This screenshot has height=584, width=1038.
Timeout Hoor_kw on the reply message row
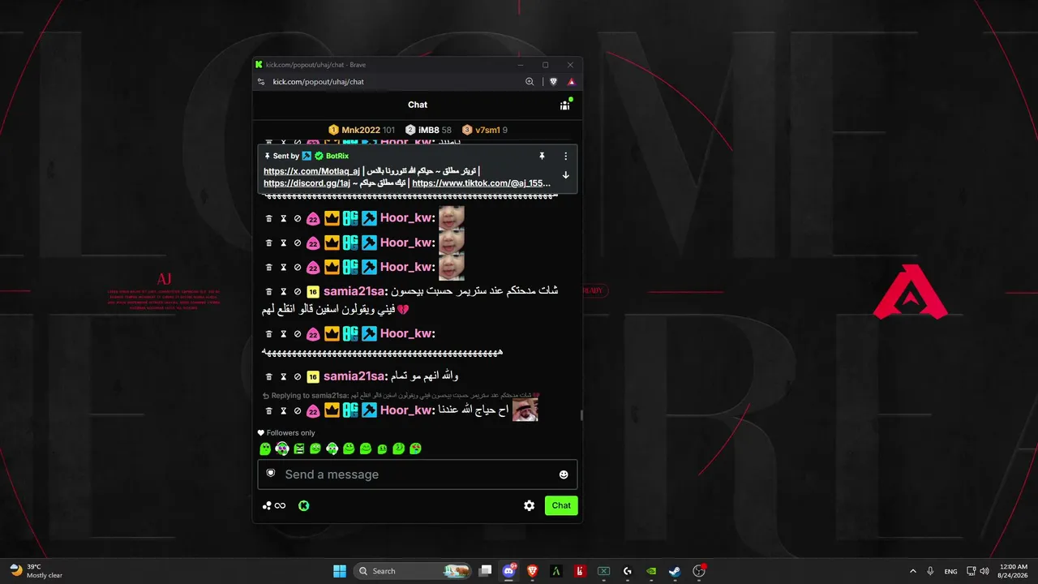click(x=283, y=410)
